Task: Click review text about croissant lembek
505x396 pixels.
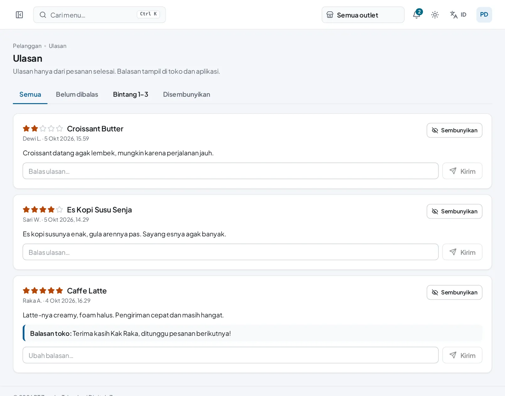Action: 118,153
